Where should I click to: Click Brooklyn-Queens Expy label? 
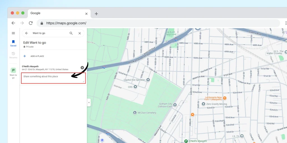139,59
